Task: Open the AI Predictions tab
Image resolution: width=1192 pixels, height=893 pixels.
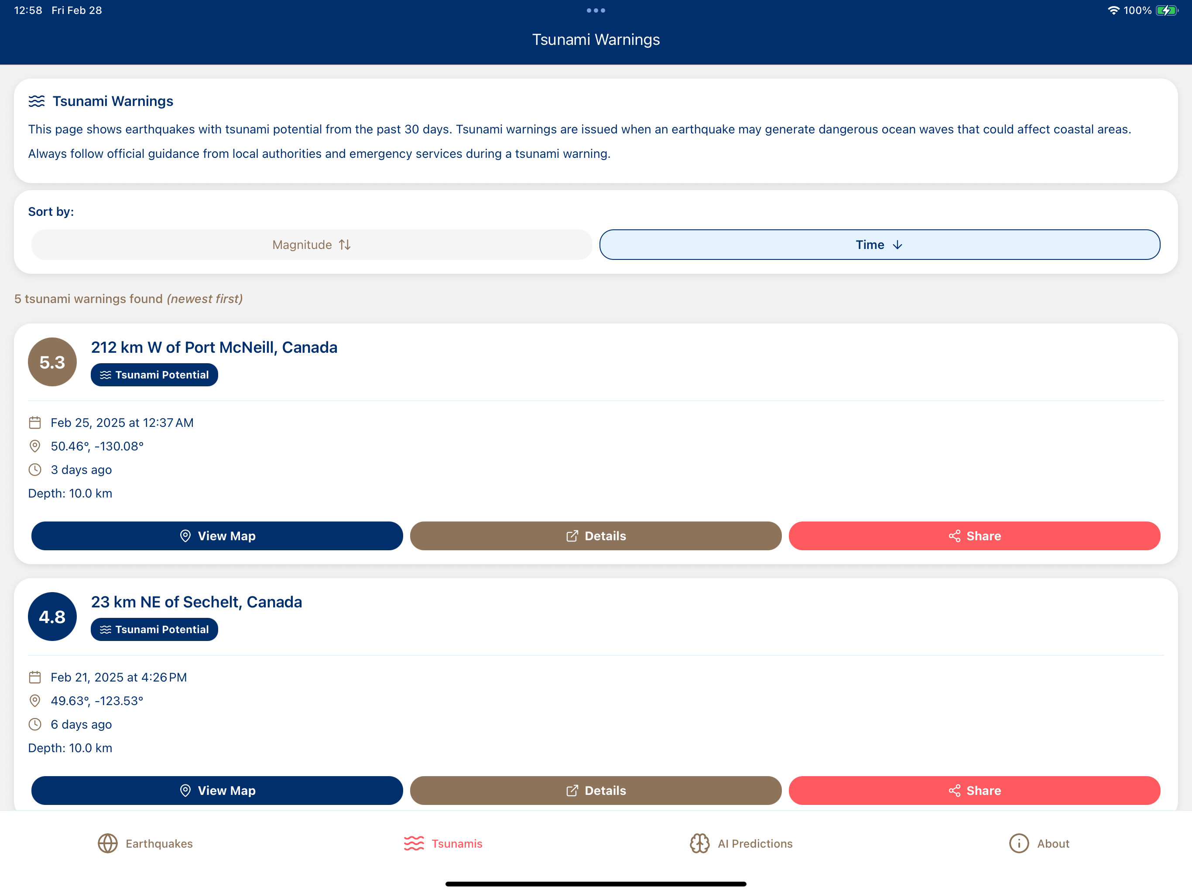Action: 741,843
